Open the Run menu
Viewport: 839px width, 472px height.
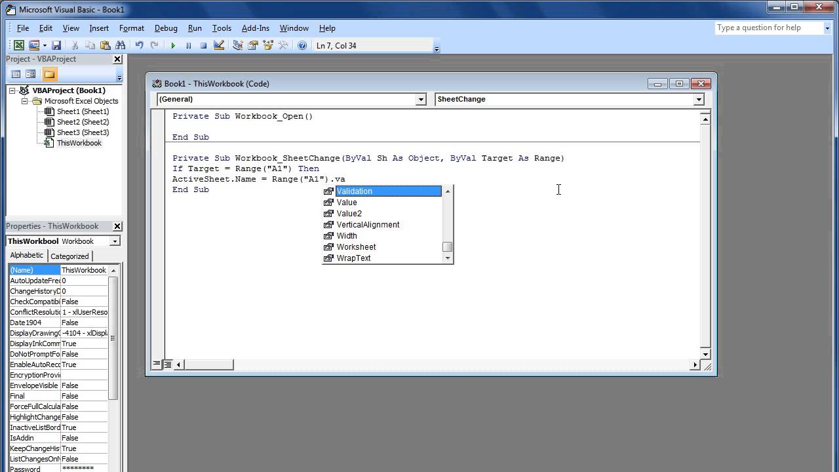(x=195, y=28)
